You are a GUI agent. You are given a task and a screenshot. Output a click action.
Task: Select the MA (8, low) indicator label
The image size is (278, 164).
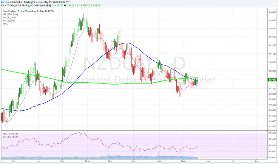(x=9, y=21)
